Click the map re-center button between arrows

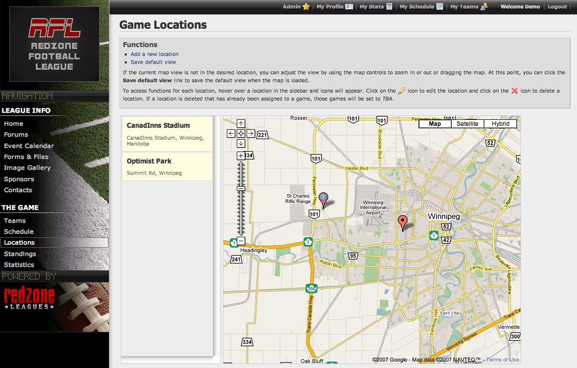(241, 133)
